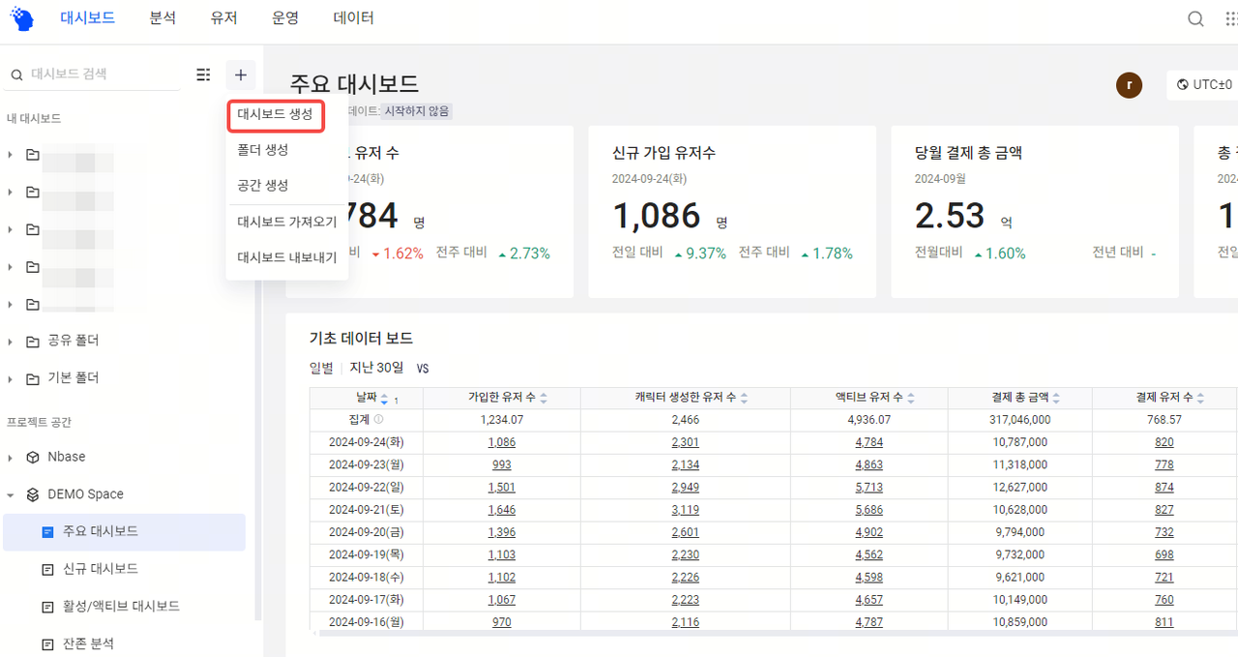Open the UTC±0 timezone selector
Screen dimensions: 1238x657
click(1202, 84)
